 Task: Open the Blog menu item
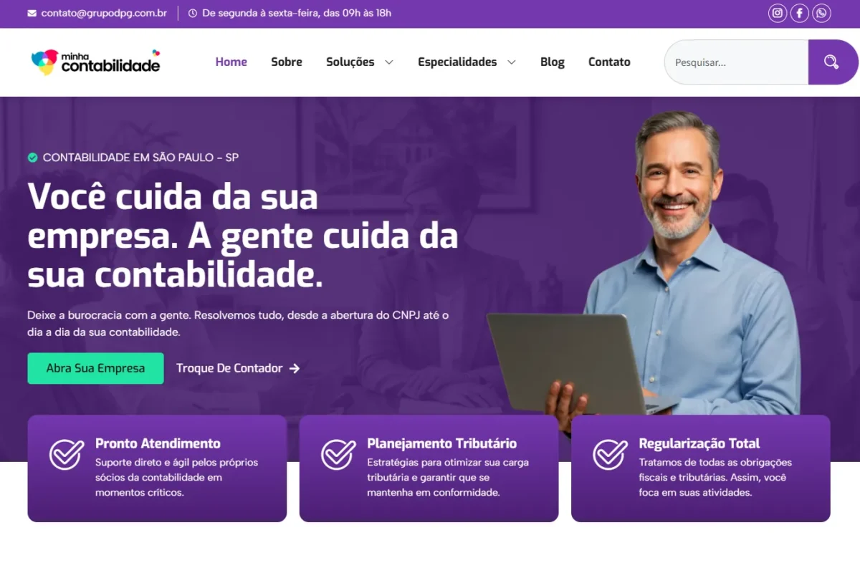point(553,62)
